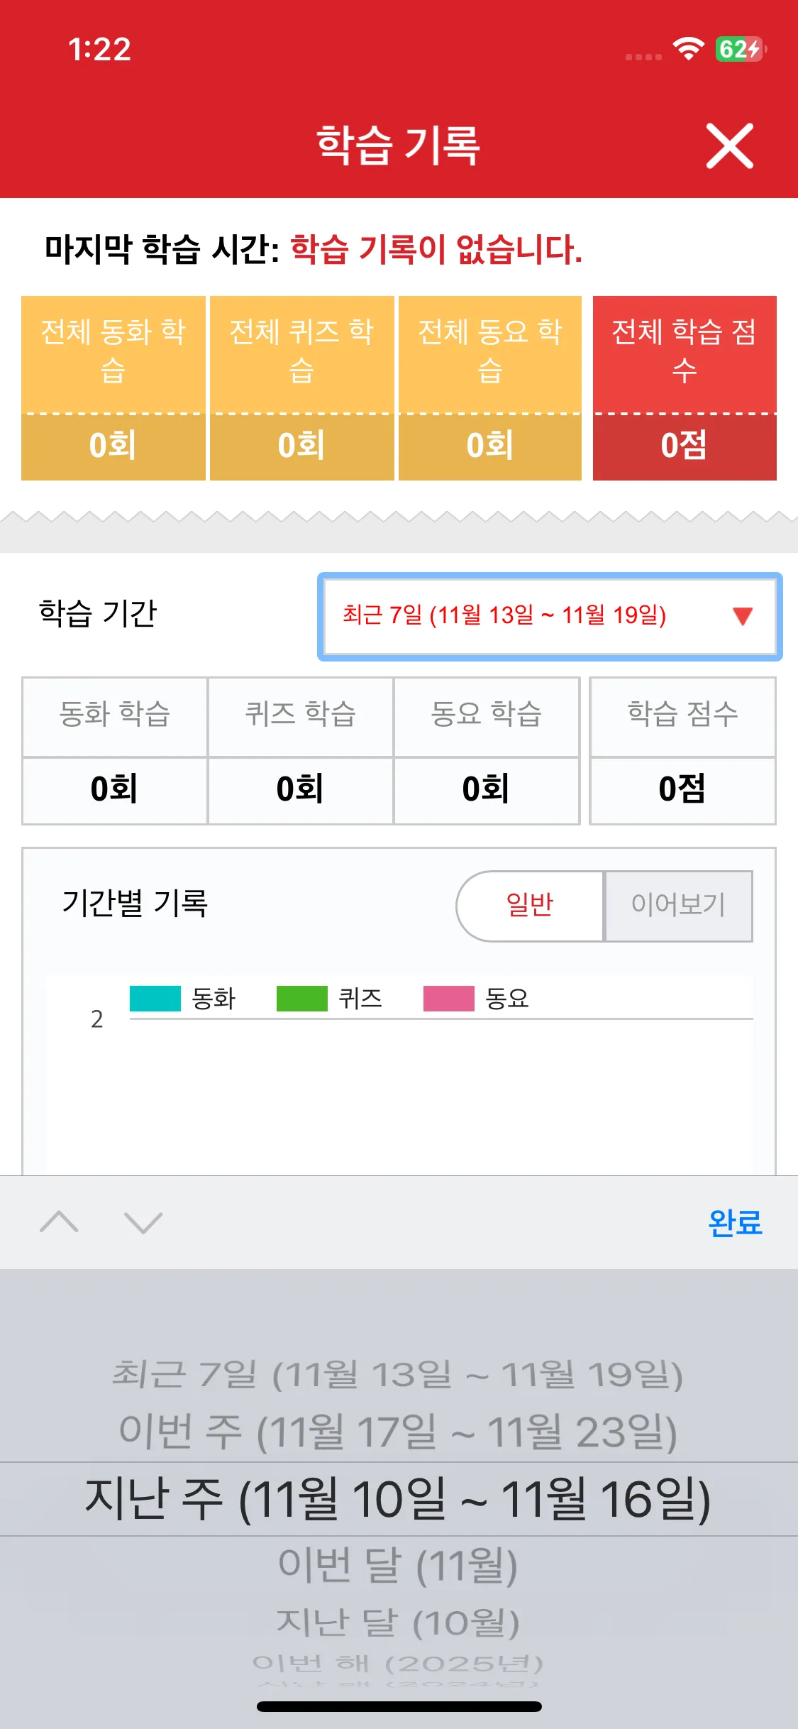Image resolution: width=798 pixels, height=1729 pixels.
Task: Tap the 전체 학습 점수 red card
Action: 685,388
